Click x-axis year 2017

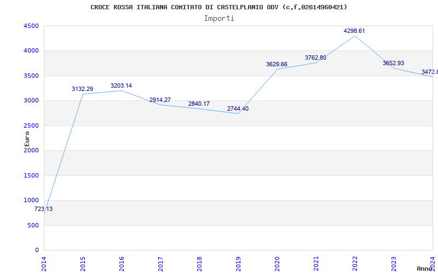point(160,264)
